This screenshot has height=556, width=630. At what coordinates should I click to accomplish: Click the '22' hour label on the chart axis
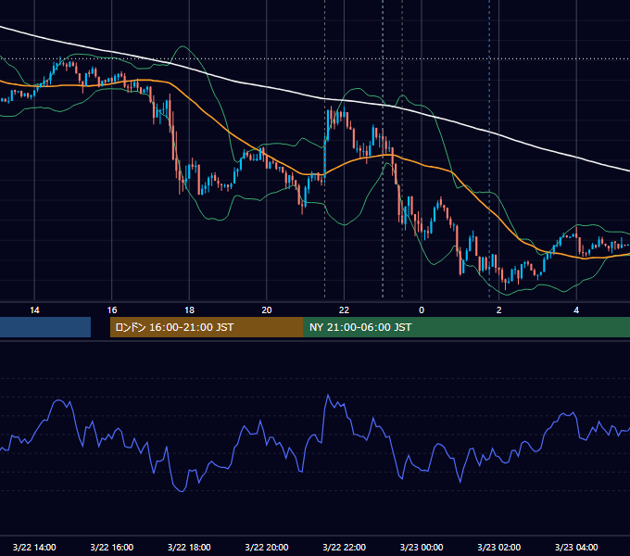344,310
